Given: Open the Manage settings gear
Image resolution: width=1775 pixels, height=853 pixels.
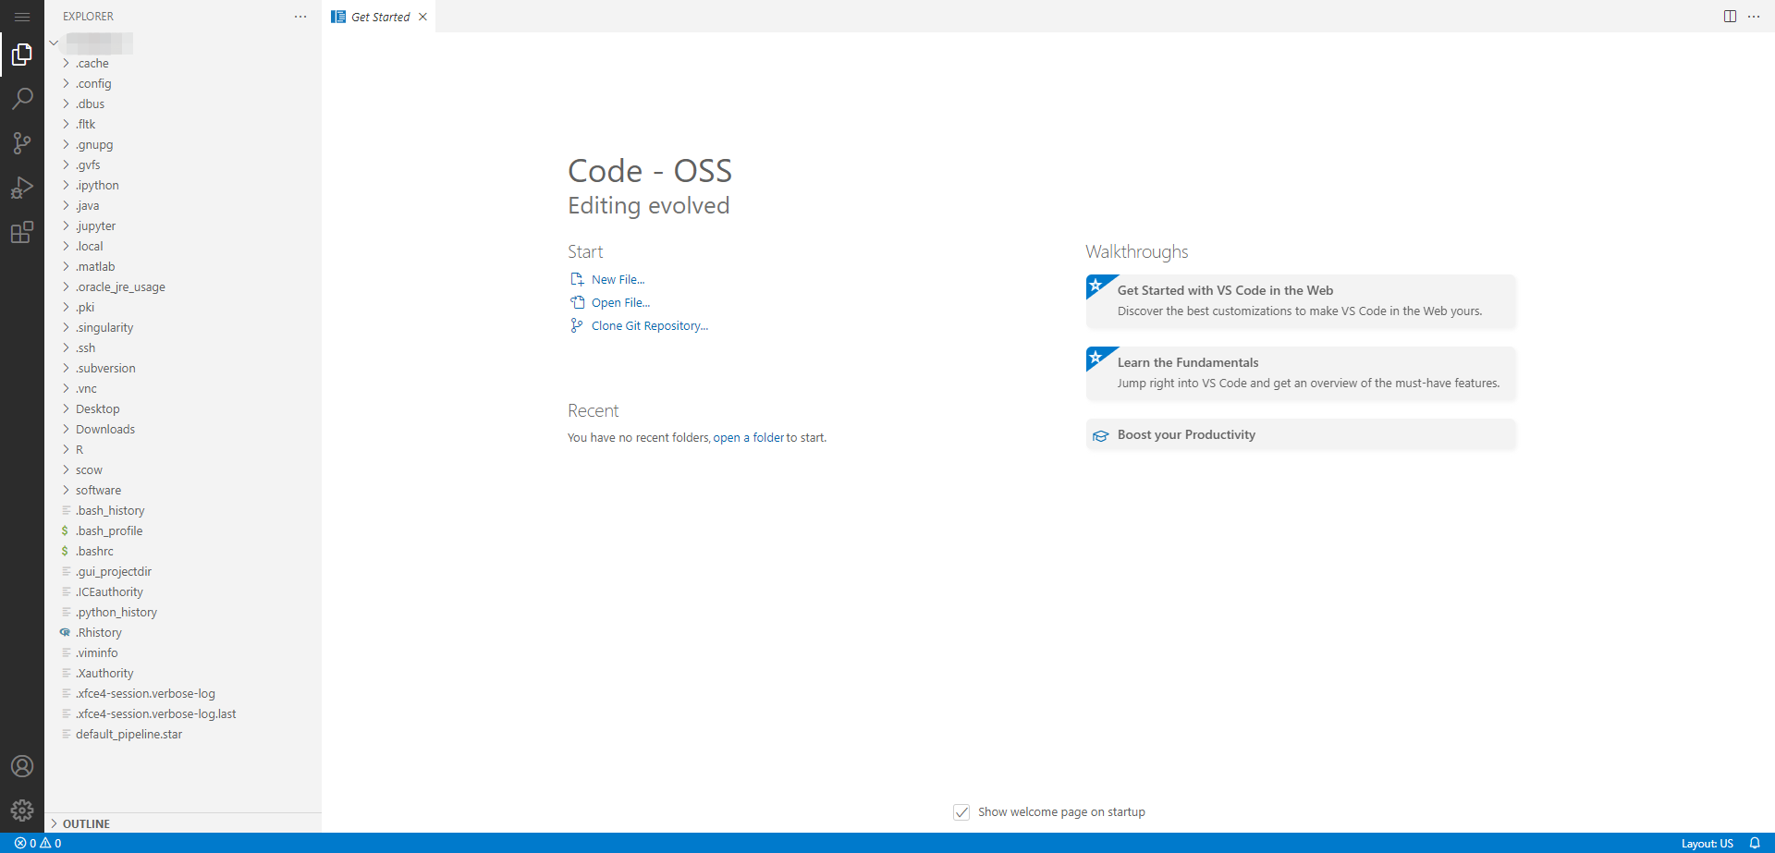Looking at the screenshot, I should pos(22,810).
